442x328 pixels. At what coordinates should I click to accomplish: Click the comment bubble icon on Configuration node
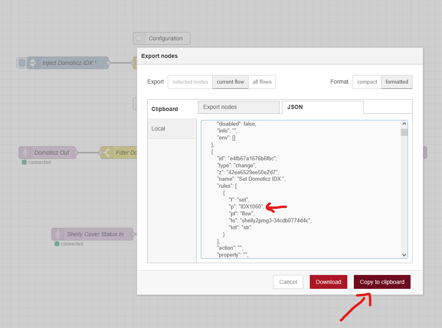coord(139,38)
